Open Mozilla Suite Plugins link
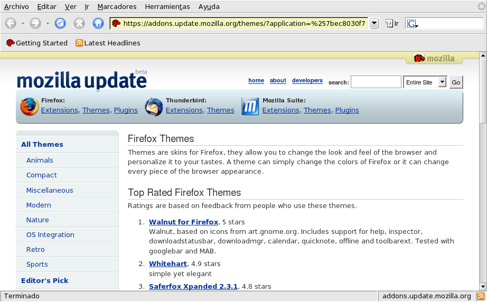The height and width of the screenshot is (302, 487). coord(347,110)
